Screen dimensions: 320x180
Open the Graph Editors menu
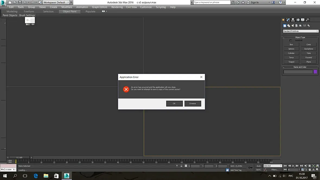[99, 7]
